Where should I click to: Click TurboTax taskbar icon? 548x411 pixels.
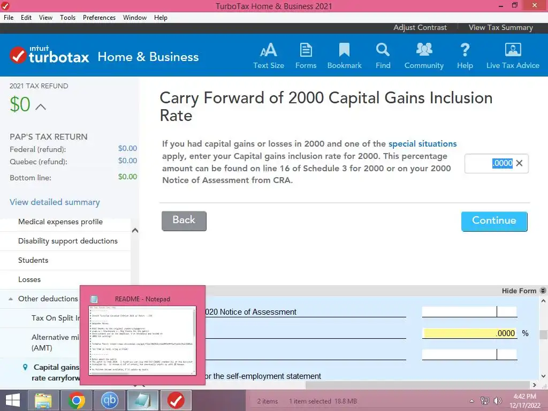pos(176,400)
